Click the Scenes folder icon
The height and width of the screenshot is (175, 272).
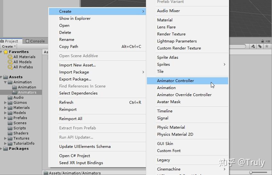(10, 123)
